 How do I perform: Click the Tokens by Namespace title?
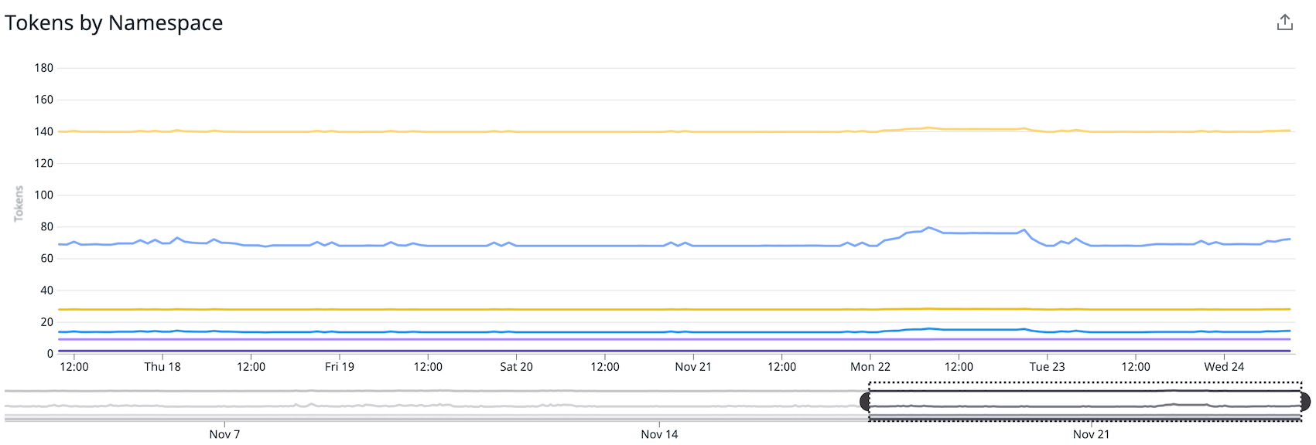pos(113,22)
